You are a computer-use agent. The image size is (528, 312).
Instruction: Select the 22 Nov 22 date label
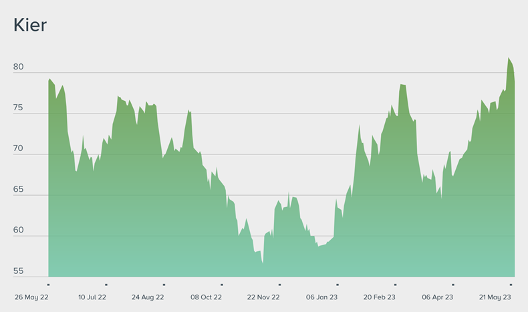263,297
